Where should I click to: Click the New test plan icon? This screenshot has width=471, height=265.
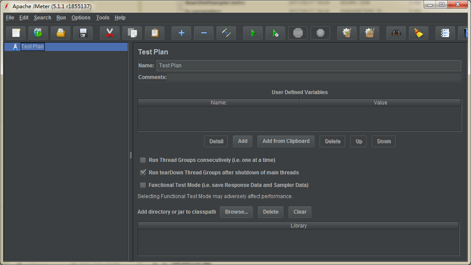pos(16,33)
